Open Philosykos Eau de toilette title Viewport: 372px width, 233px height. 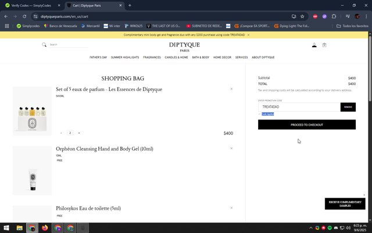tap(88, 209)
